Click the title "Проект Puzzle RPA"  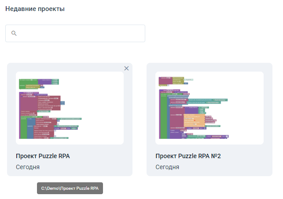click(x=43, y=156)
